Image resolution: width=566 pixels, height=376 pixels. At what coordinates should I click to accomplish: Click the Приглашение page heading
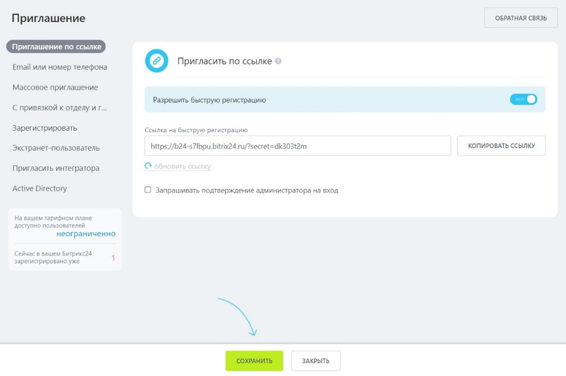click(48, 18)
